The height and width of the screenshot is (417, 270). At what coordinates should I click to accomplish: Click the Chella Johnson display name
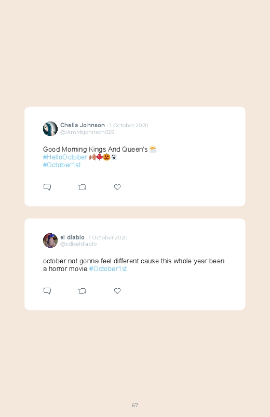coord(83,125)
